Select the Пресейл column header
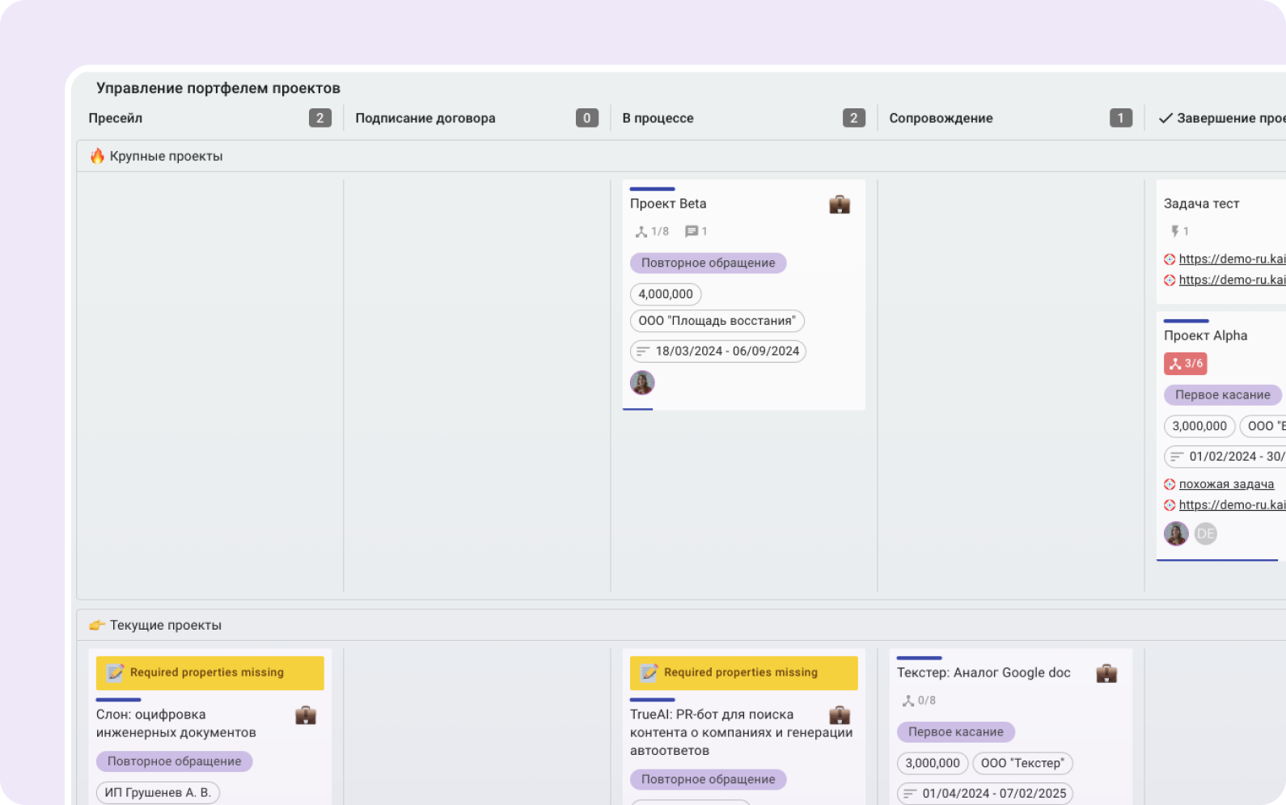 tap(116, 118)
